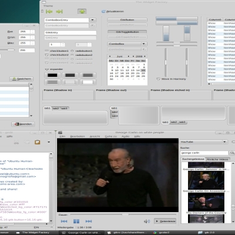Image resolution: width=235 pixels, height=235 pixels.
Task: Click the Speichern button
Action: (x=22, y=79)
